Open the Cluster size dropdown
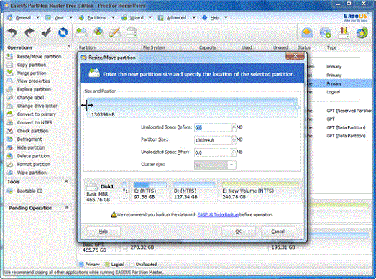Viewport: 376px width, 279px height. tap(231, 165)
